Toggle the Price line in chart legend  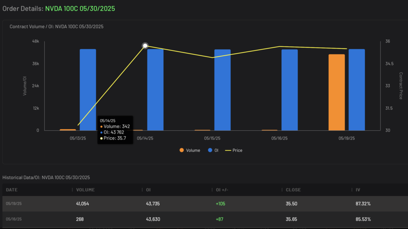233,150
